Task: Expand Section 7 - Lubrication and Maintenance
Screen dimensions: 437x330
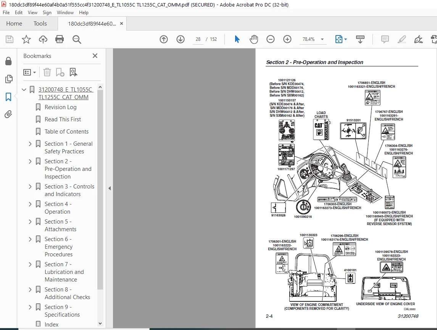Action: point(30,264)
